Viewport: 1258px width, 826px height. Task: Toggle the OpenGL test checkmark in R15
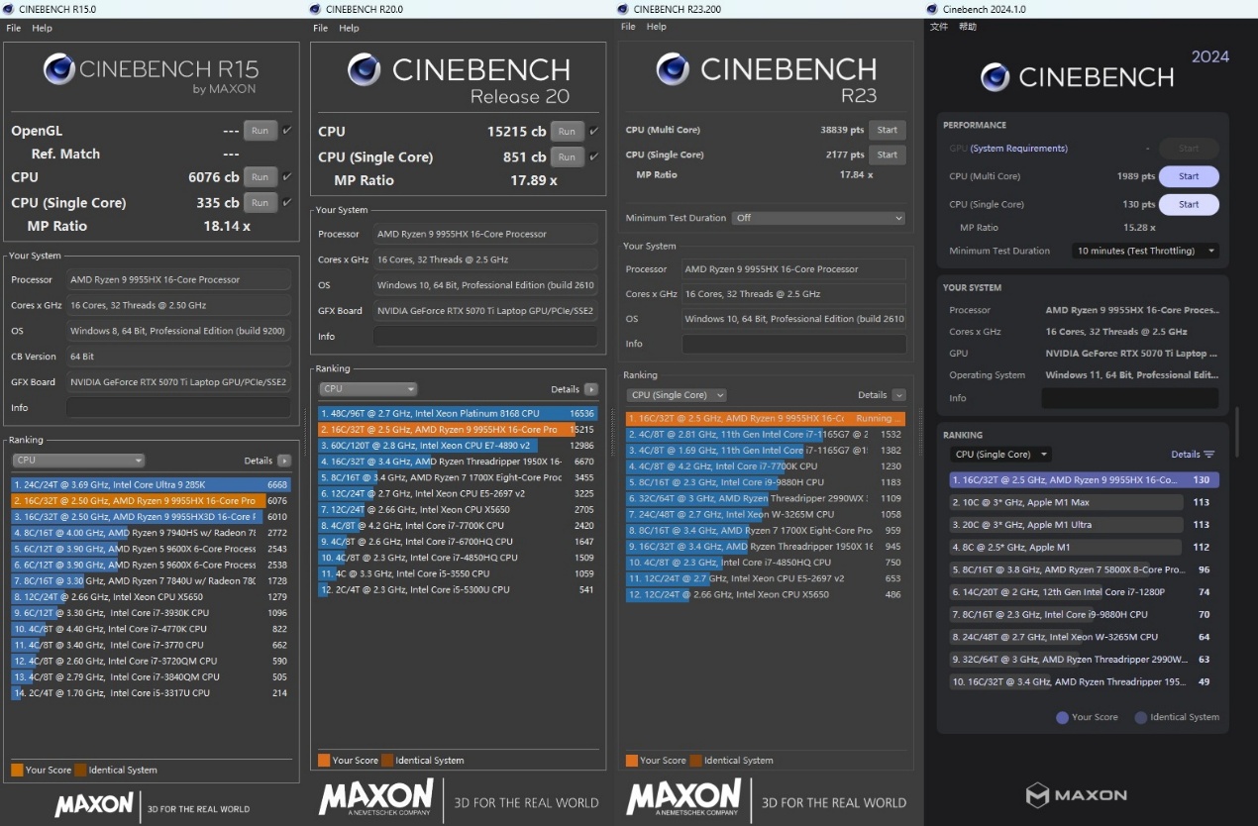[287, 130]
